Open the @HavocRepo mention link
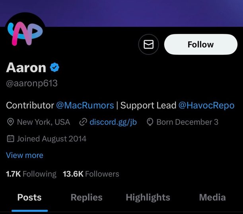This screenshot has height=214, width=243. (x=206, y=105)
